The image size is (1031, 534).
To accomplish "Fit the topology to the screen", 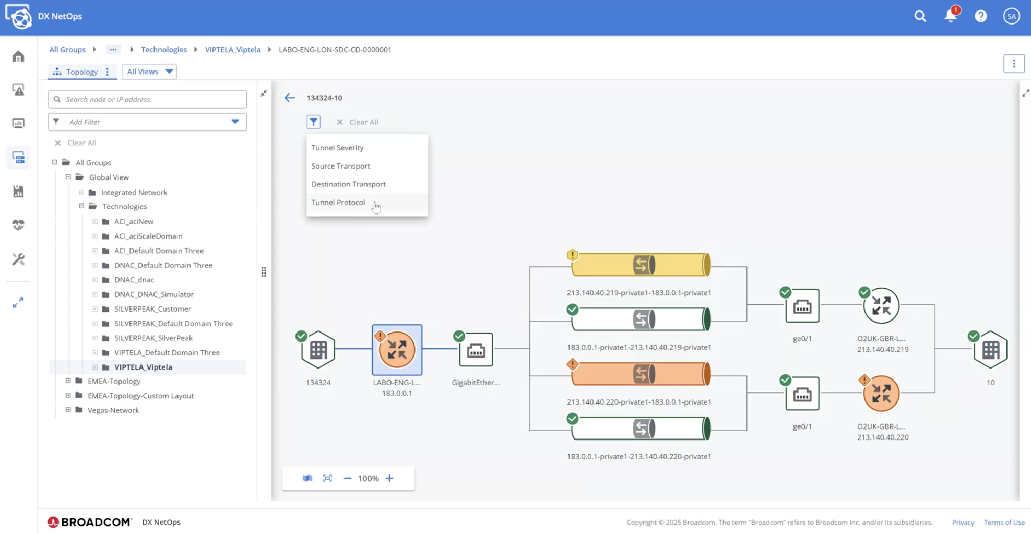I will coord(327,478).
